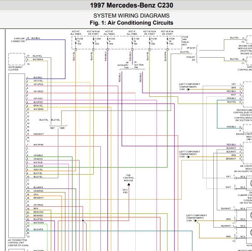Click 'WHT/GRN' label at pin 23
The image size is (252, 251).
point(39,223)
